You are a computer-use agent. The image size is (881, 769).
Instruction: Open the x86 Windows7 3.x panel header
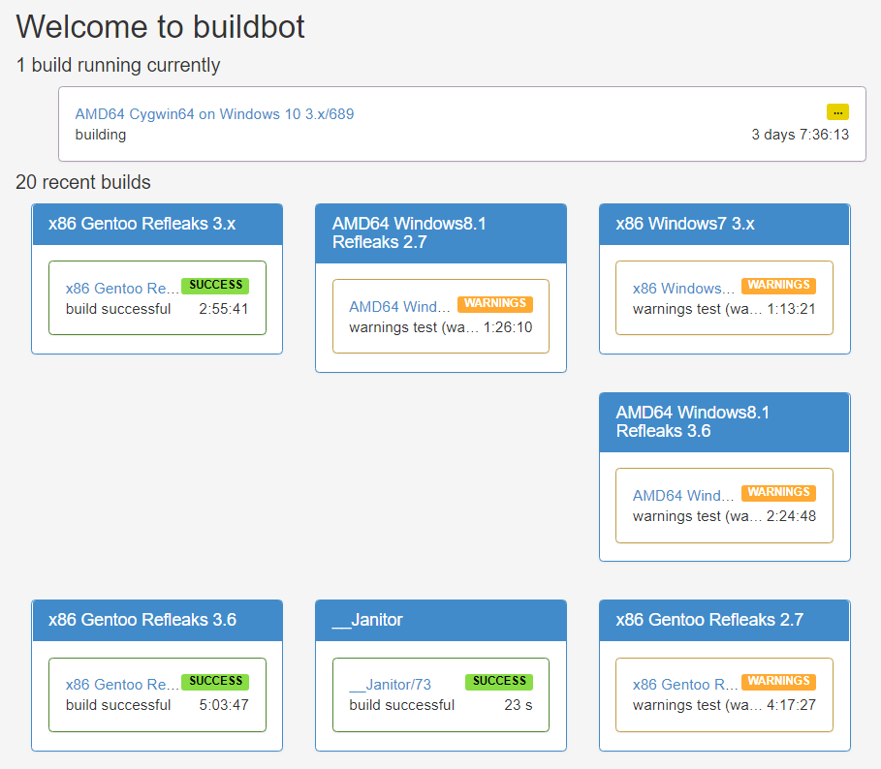pos(725,224)
